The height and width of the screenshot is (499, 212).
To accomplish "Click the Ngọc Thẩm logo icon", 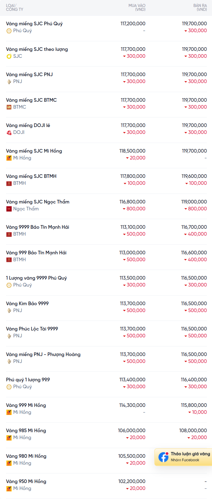I will pos(9,209).
